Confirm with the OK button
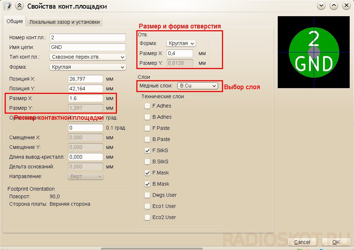Viewport: 354px width, 250px height. (336, 242)
